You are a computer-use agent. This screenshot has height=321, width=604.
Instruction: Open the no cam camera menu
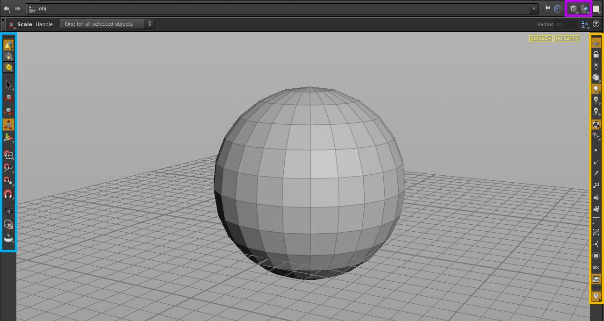pyautogui.click(x=567, y=38)
